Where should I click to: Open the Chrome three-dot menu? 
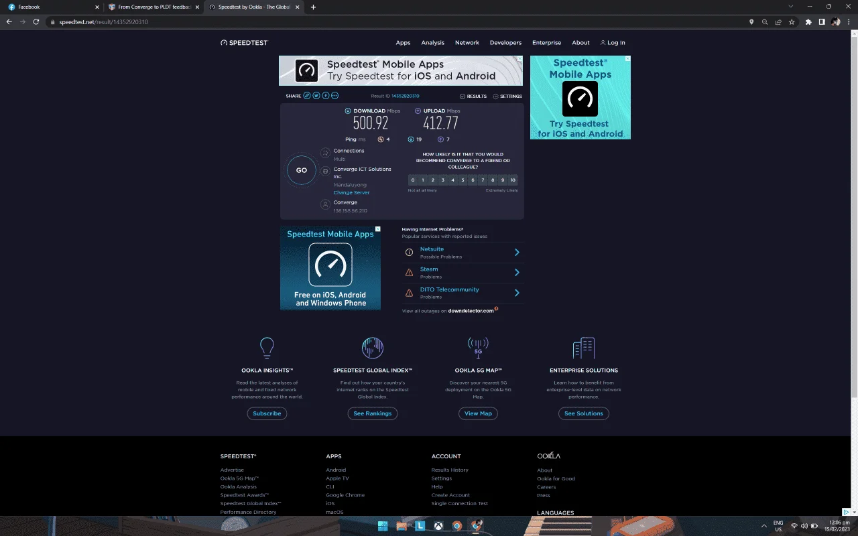[849, 21]
